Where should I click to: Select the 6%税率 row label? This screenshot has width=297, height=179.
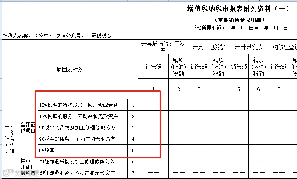[83, 150]
